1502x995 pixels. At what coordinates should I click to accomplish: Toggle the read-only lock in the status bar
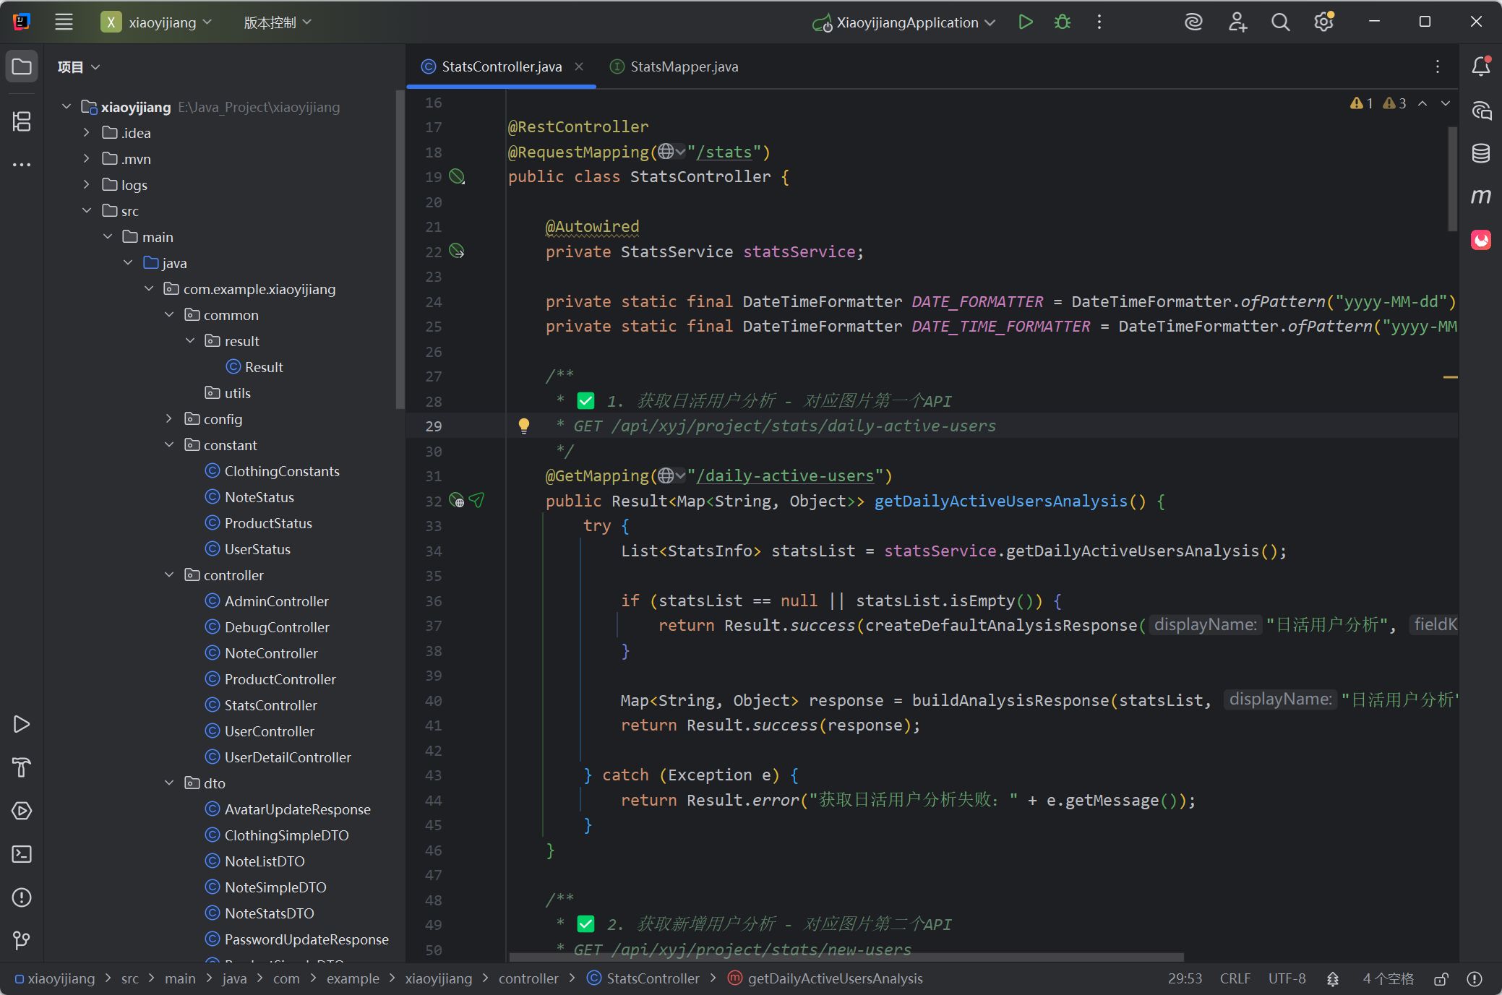tap(1441, 979)
